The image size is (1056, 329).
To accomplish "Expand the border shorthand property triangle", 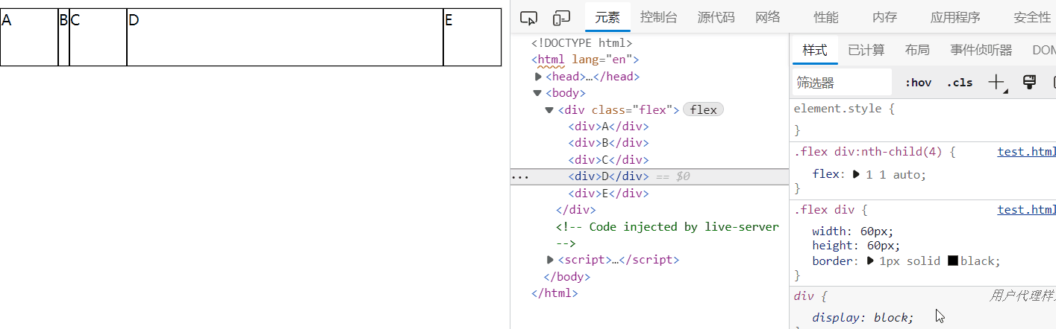I will pyautogui.click(x=870, y=261).
